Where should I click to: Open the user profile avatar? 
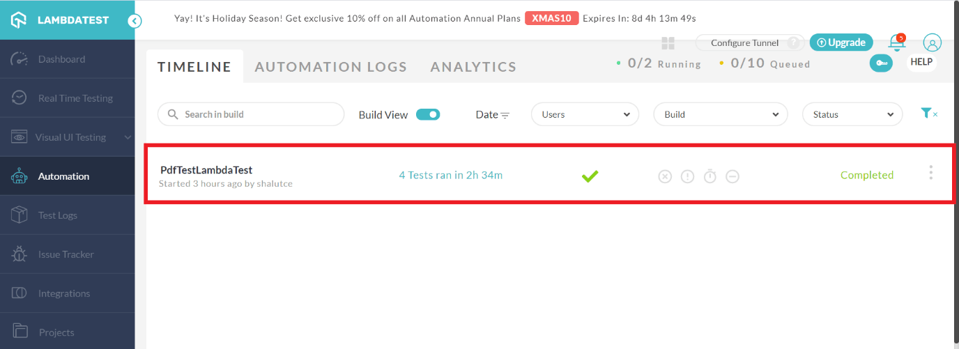[933, 42]
